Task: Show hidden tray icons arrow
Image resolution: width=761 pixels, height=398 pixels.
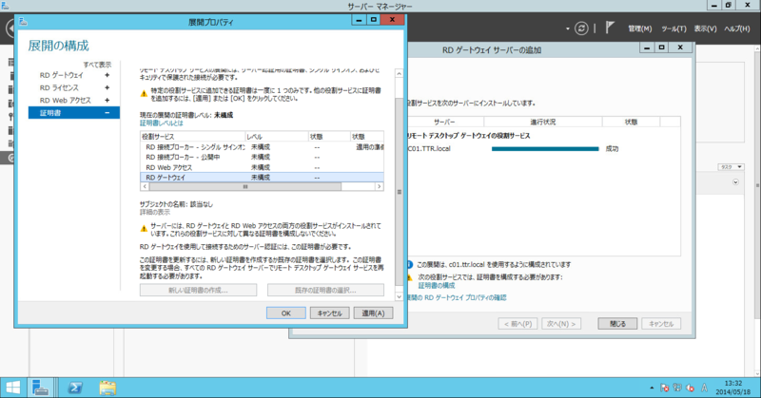Action: click(x=652, y=388)
